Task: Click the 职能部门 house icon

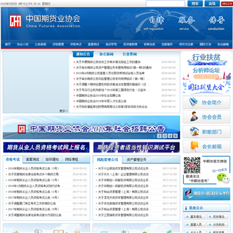Action: [194, 131]
